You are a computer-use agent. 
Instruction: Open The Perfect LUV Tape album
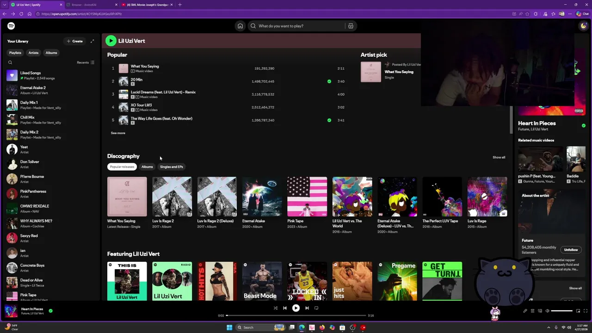click(442, 197)
